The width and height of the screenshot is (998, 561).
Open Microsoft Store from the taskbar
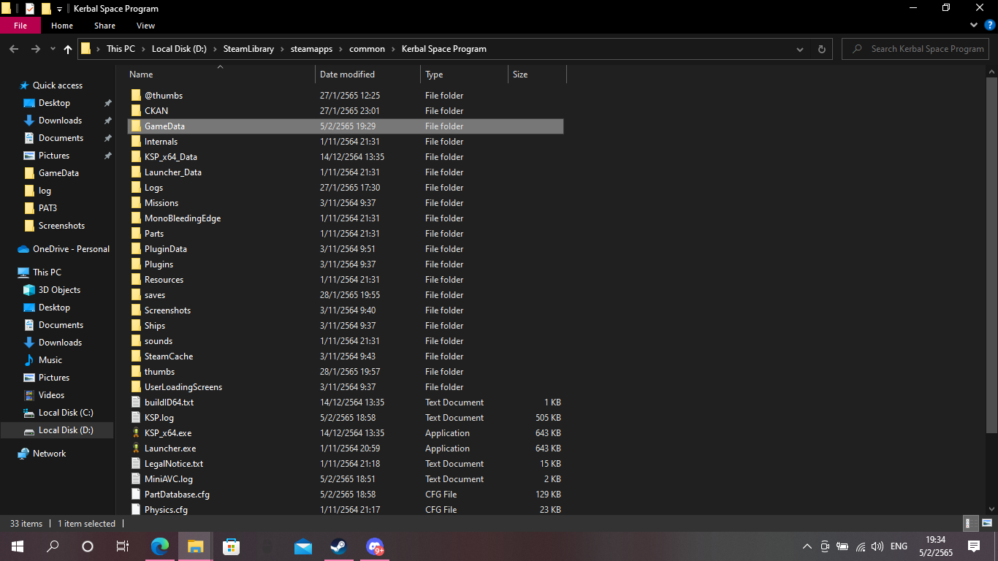pyautogui.click(x=231, y=546)
